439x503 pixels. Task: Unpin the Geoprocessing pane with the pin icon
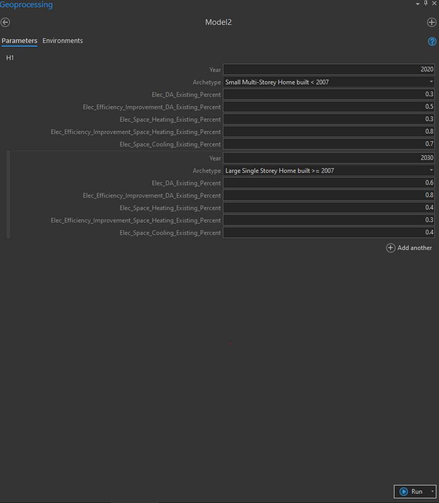pyautogui.click(x=426, y=3)
